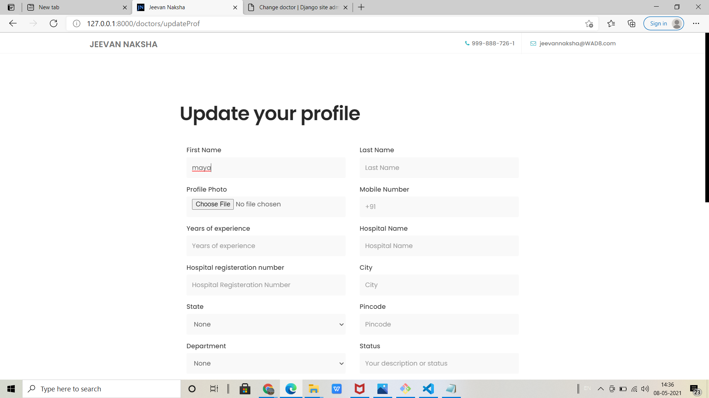This screenshot has width=709, height=398.
Task: Expand the State dropdown
Action: (266, 324)
